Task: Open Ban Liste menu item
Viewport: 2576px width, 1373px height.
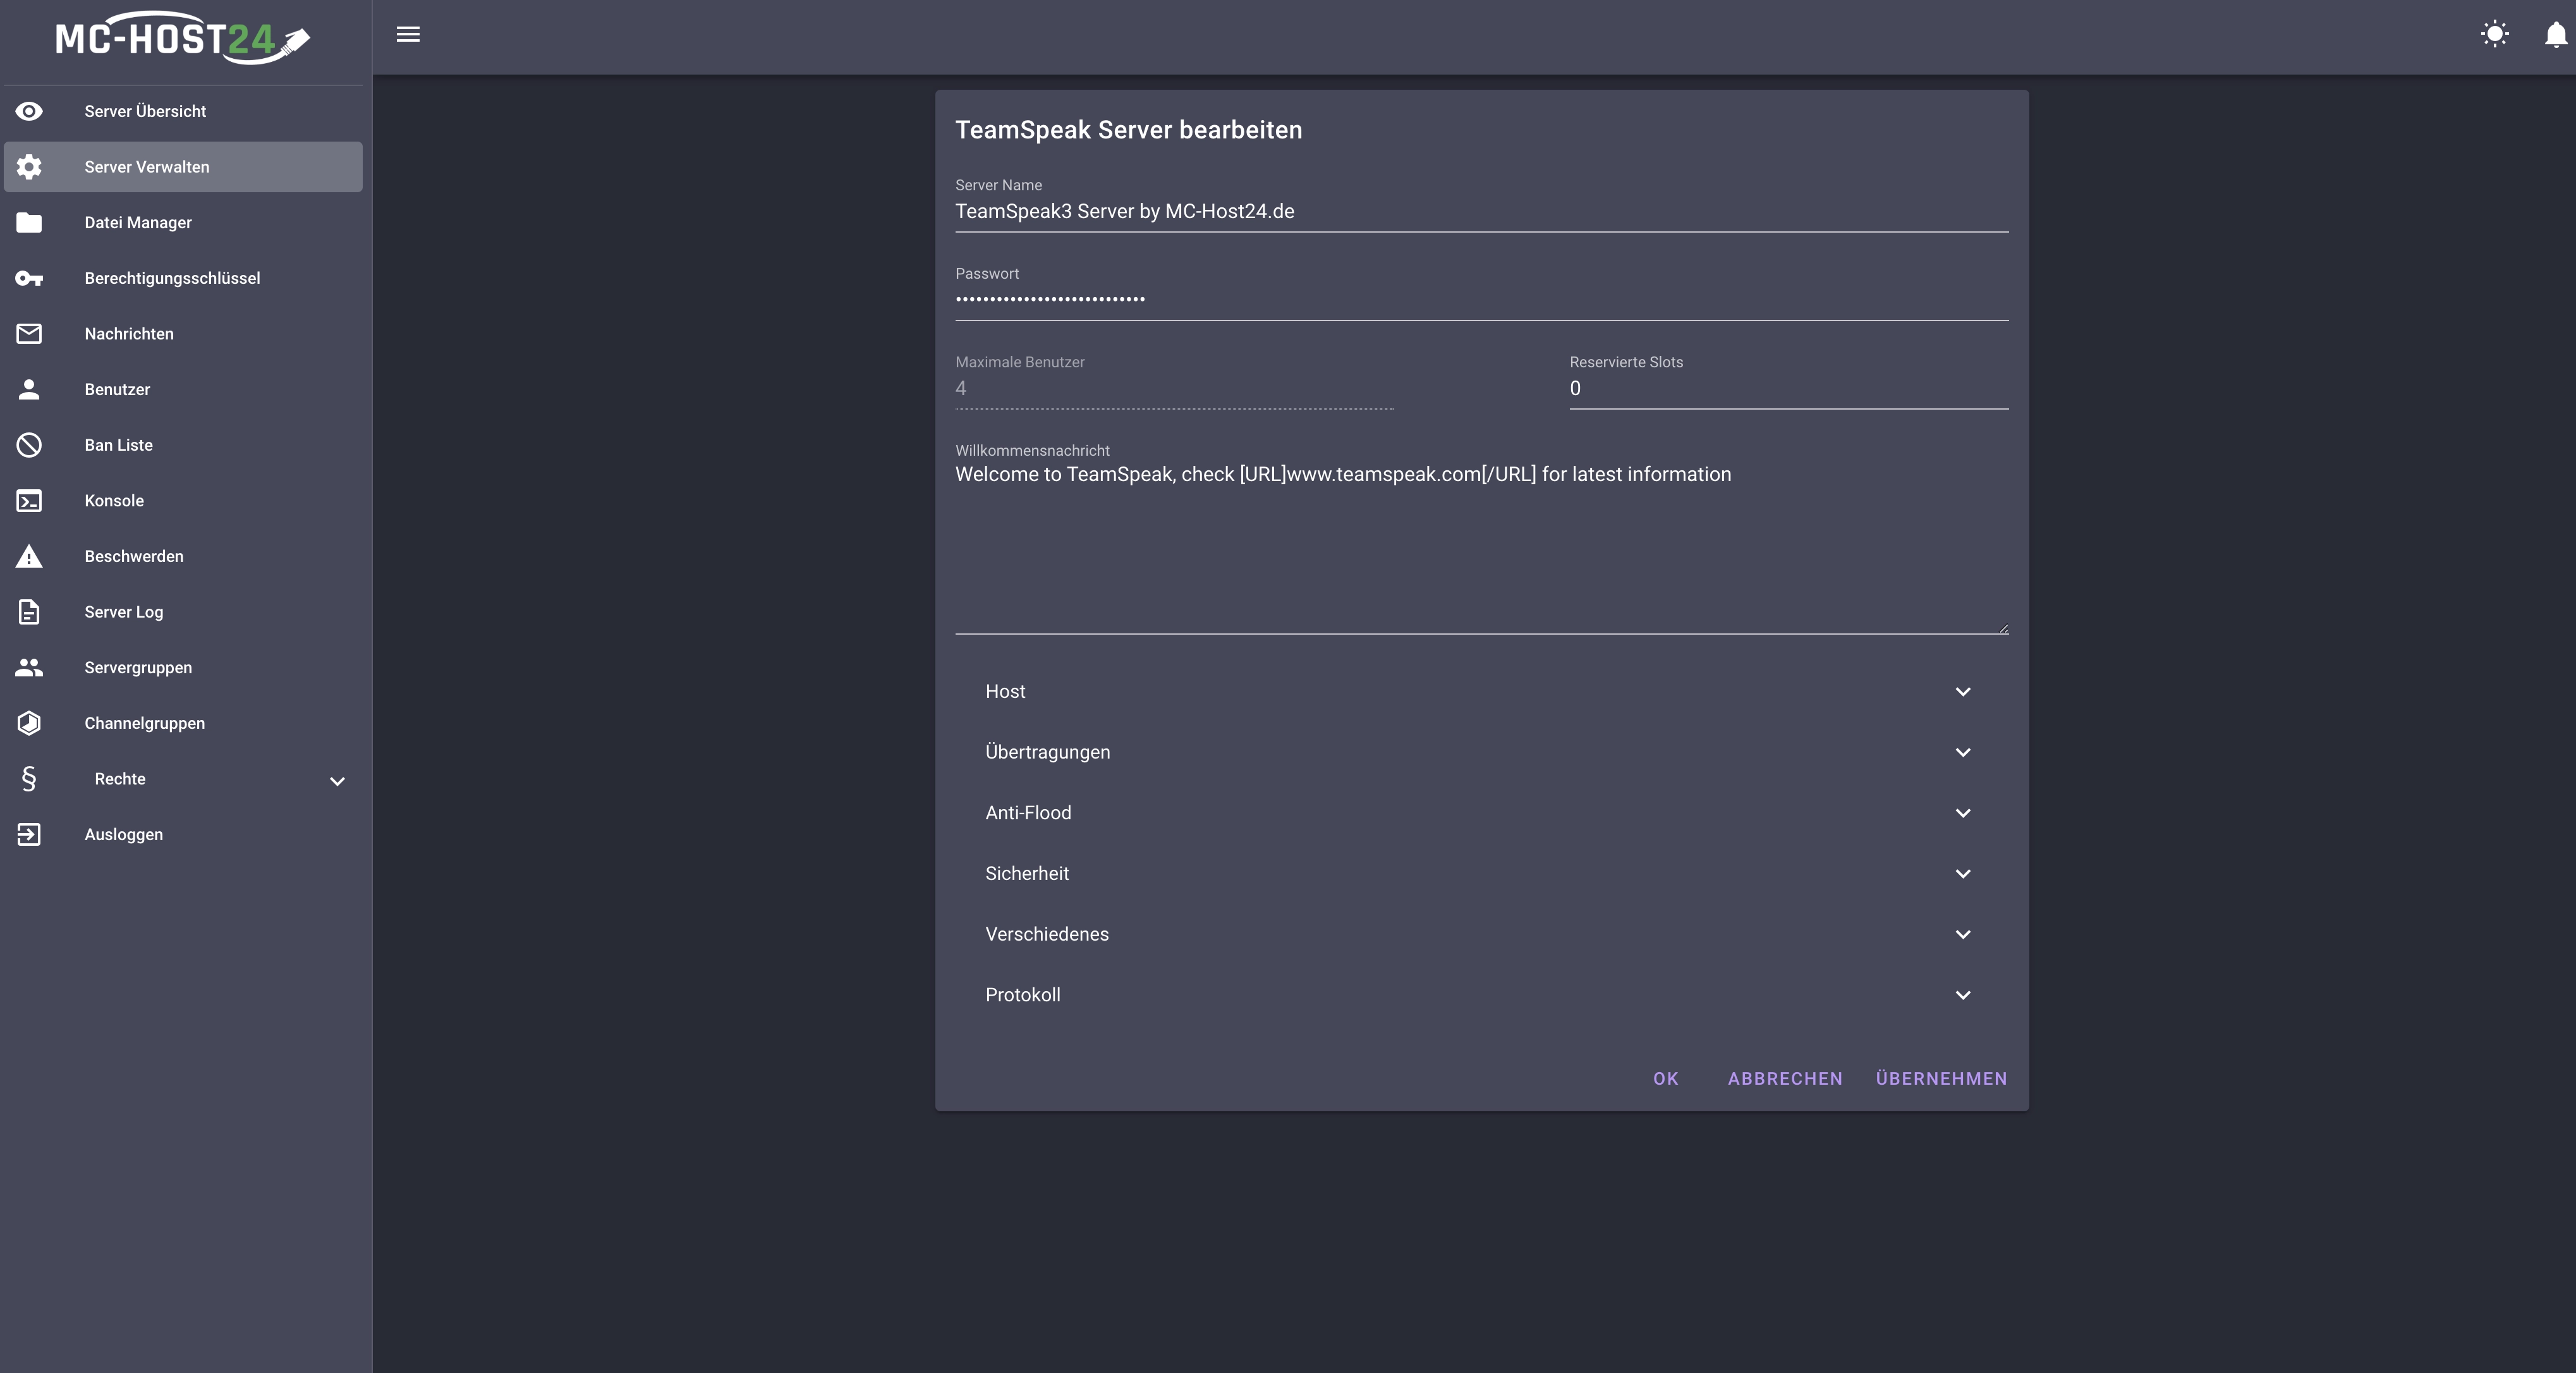Action: [x=183, y=445]
